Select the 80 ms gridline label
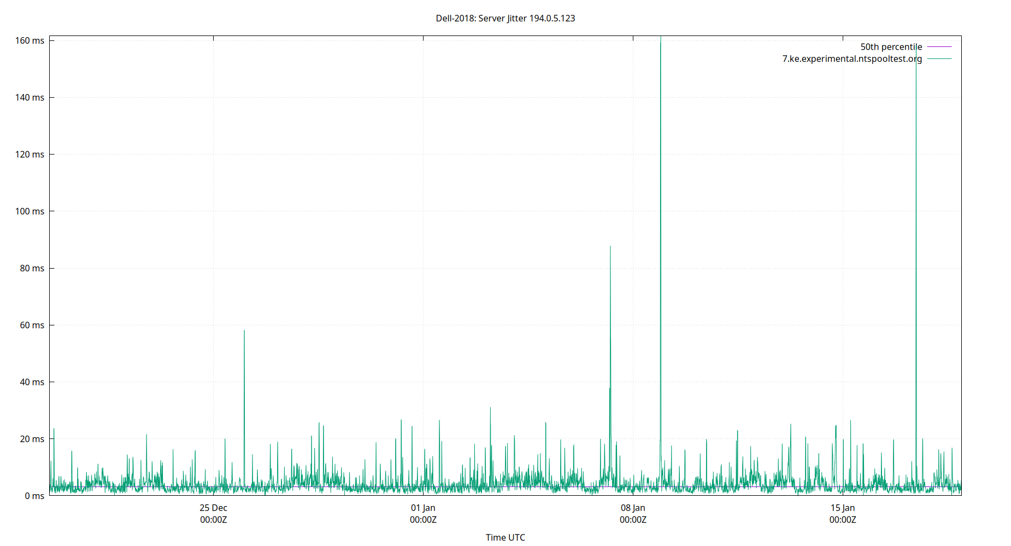Screen dimensions: 1011x546 (32, 268)
